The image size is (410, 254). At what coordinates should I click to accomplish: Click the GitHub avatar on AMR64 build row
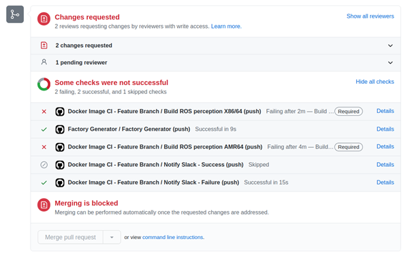click(x=60, y=147)
